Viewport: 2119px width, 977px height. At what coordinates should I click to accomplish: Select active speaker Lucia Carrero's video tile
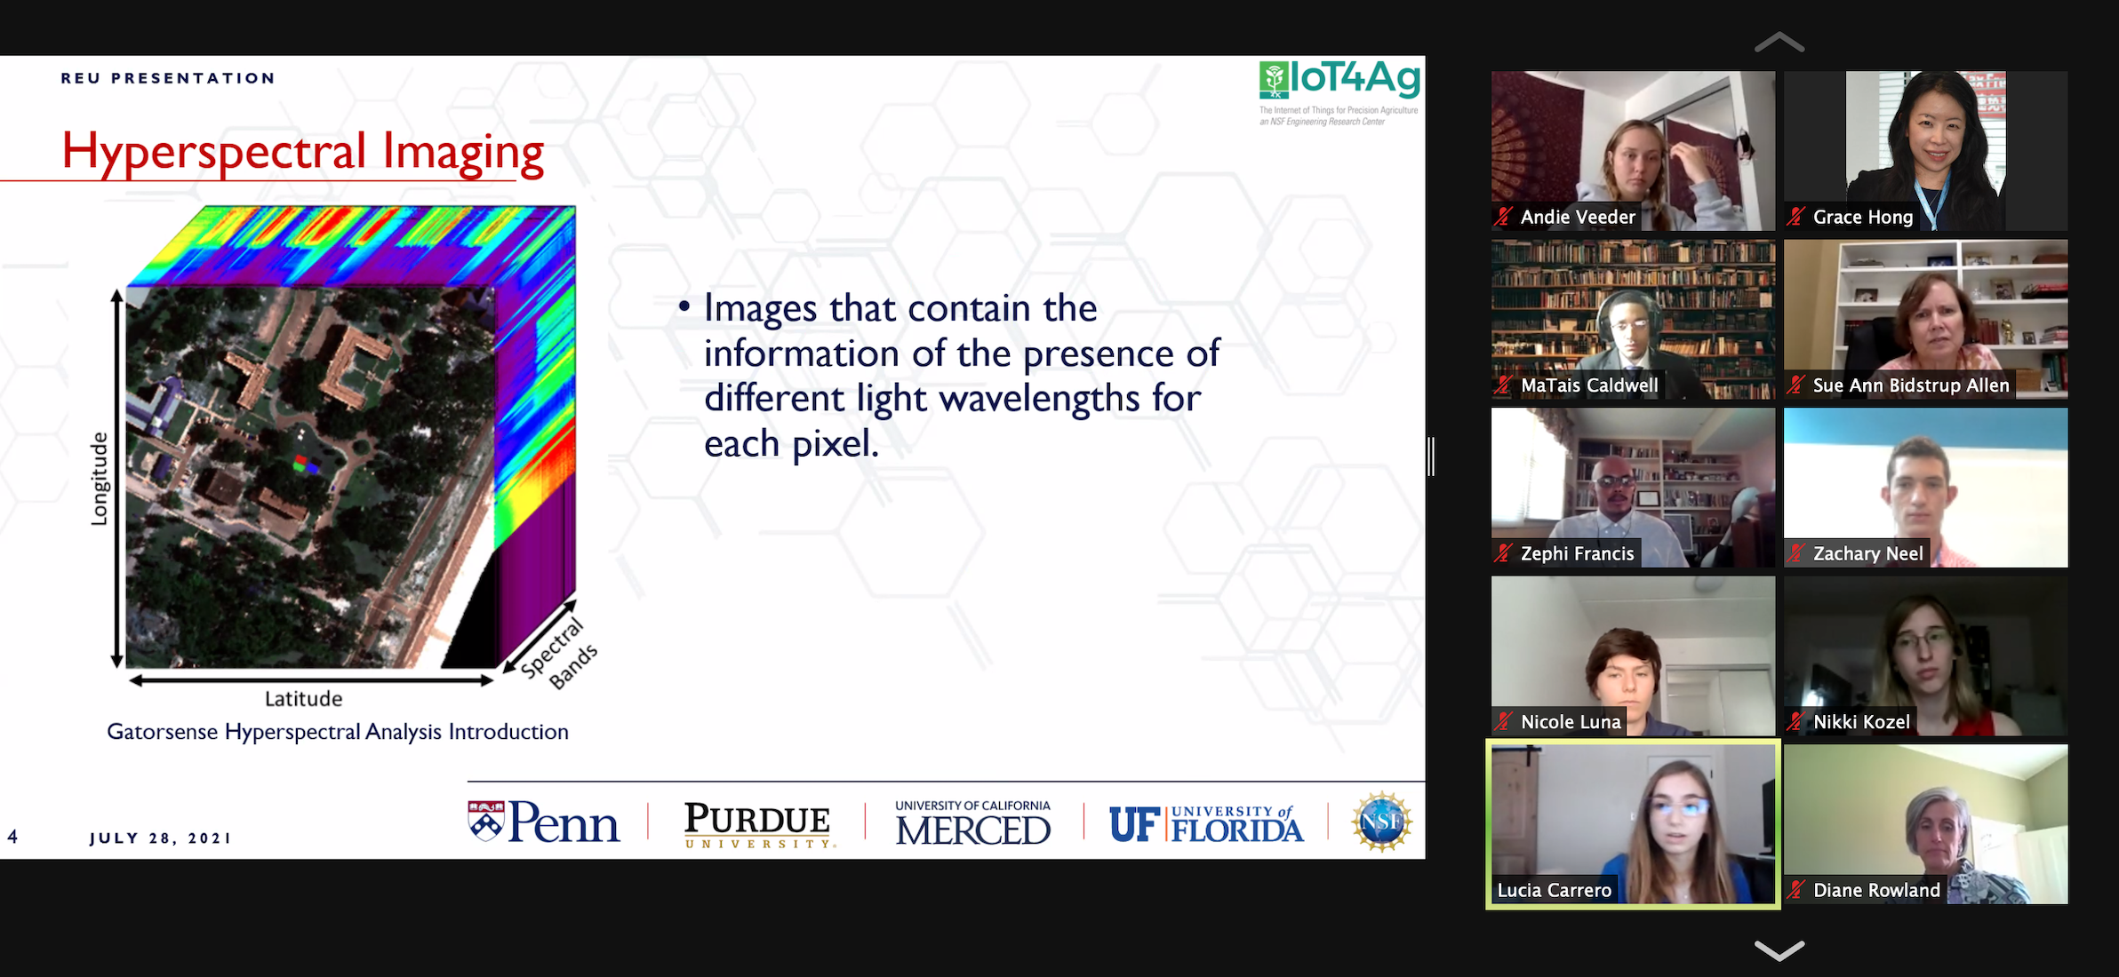tap(1633, 824)
